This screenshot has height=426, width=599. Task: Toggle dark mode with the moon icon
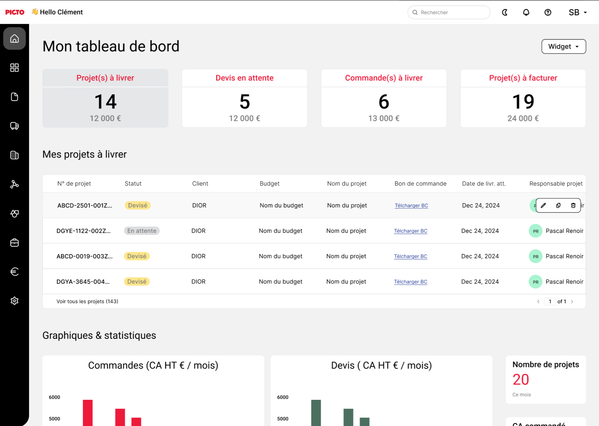click(505, 13)
